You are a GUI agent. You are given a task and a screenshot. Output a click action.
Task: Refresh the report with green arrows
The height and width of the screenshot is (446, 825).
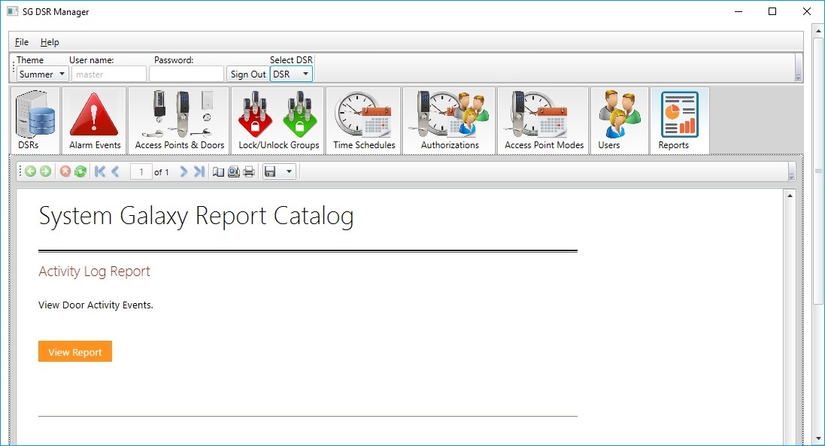point(80,171)
